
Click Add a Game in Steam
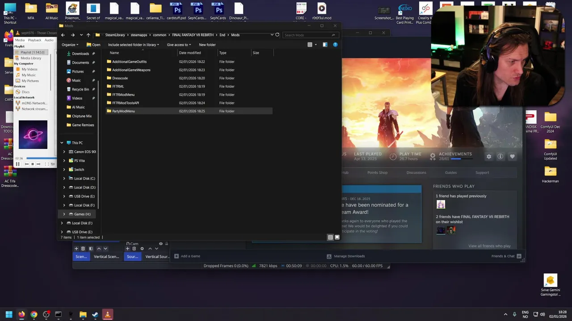tap(187, 256)
